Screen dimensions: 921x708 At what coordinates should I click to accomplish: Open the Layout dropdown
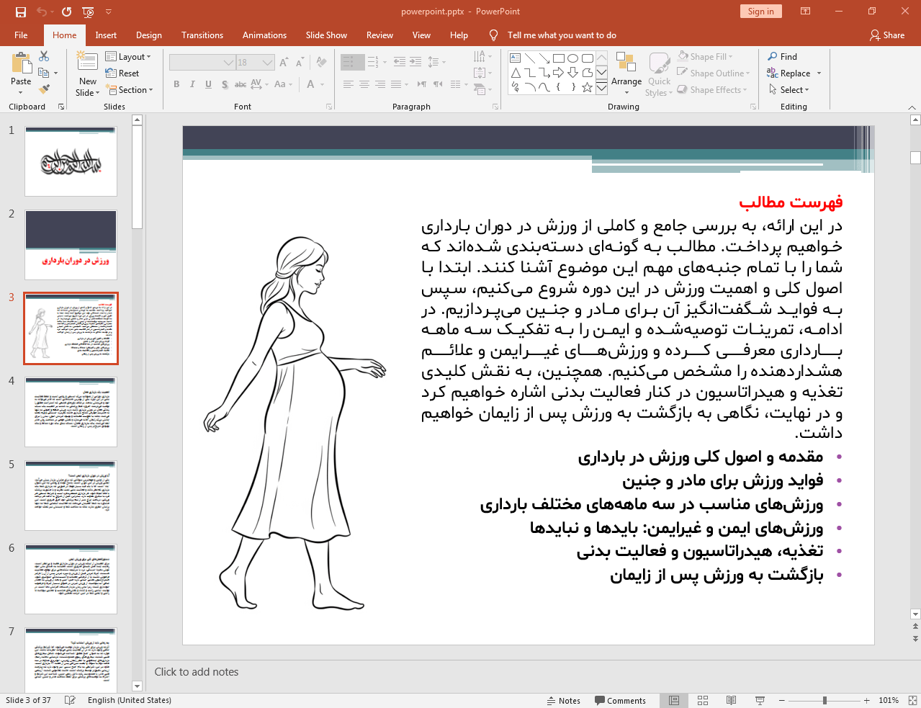point(130,56)
